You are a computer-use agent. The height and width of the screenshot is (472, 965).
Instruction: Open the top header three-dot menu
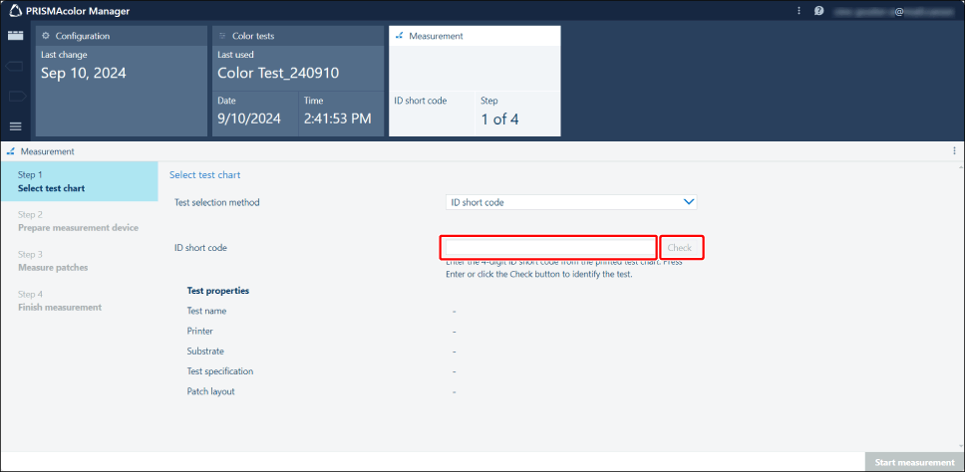point(799,11)
